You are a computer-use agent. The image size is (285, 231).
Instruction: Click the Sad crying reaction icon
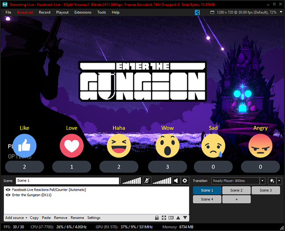[x=213, y=146]
